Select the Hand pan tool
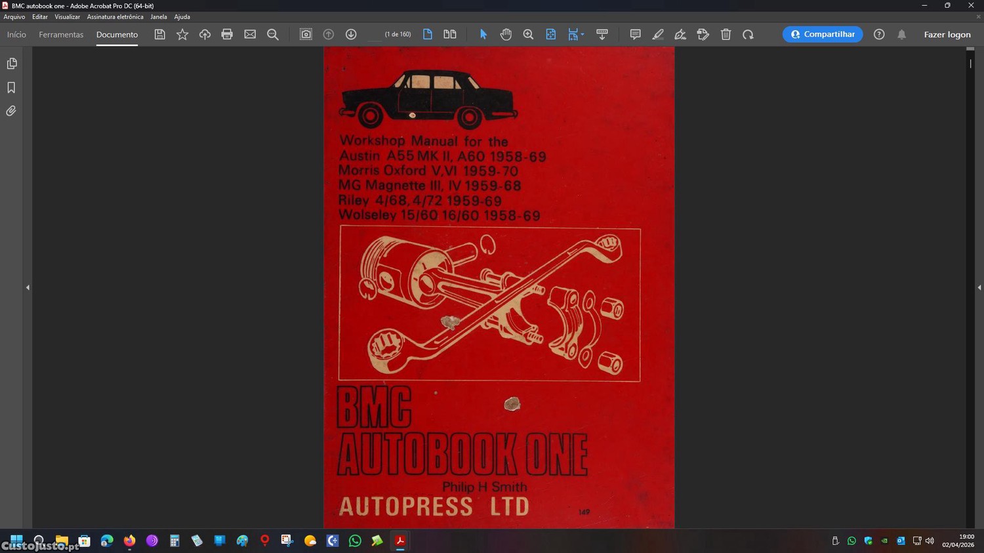Image resolution: width=984 pixels, height=553 pixels. [506, 35]
